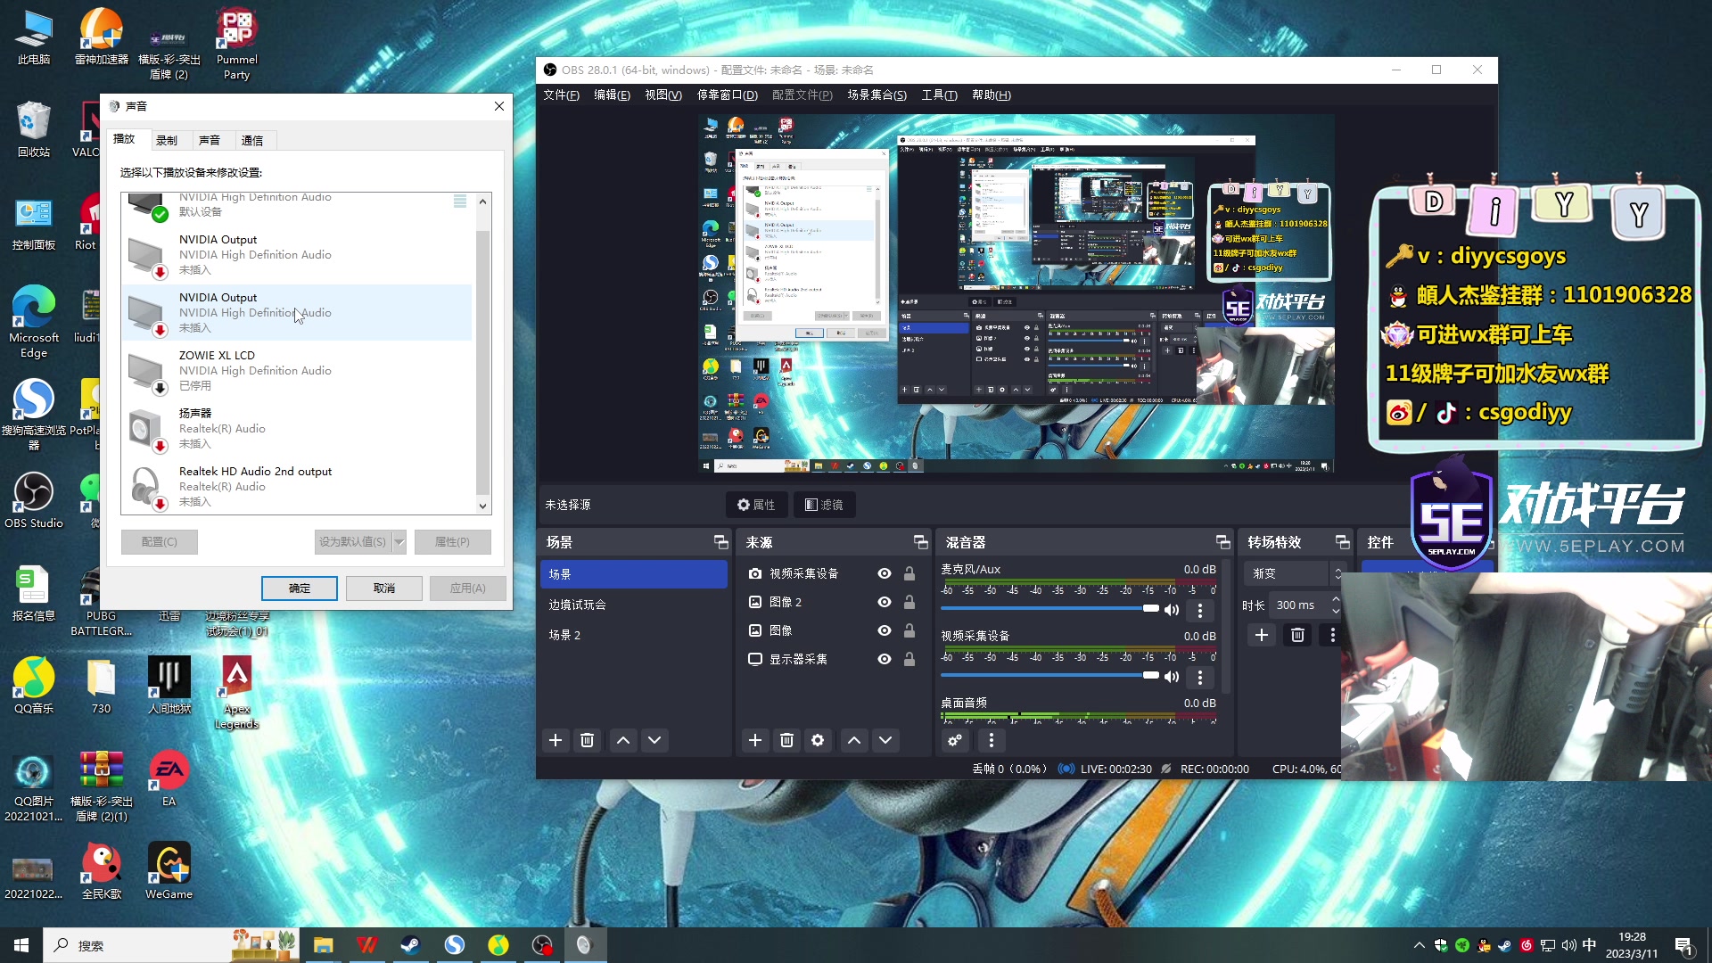Select the Apex Legends desktop icon
Viewport: 1712px width, 963px height.
pyautogui.click(x=236, y=693)
